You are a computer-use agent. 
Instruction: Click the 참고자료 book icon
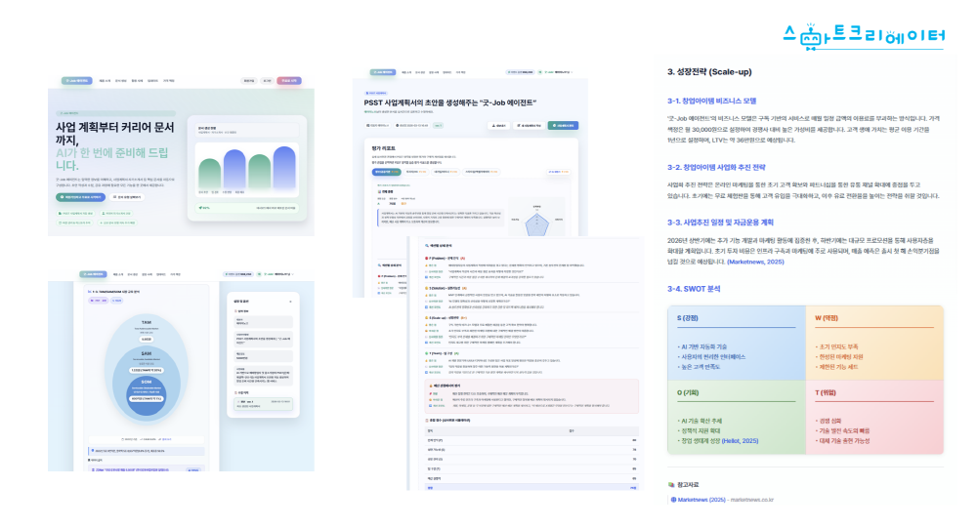[671, 484]
